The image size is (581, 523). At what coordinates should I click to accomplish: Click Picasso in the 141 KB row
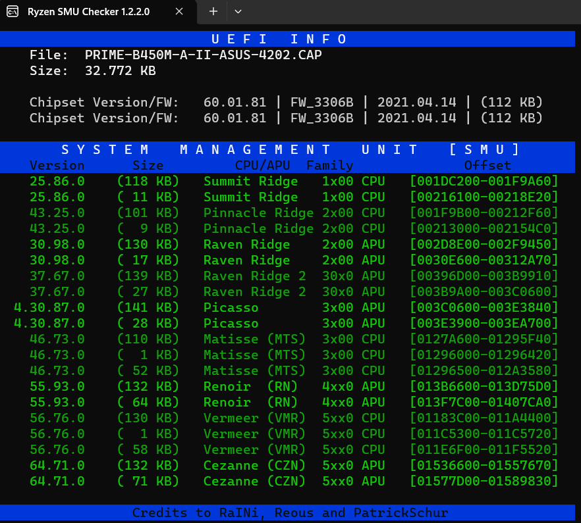[x=231, y=308]
